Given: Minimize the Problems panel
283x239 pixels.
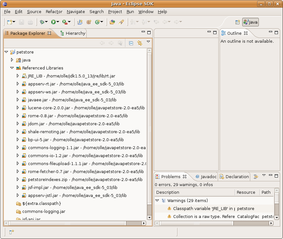Looking at the screenshot, I should tap(271, 175).
